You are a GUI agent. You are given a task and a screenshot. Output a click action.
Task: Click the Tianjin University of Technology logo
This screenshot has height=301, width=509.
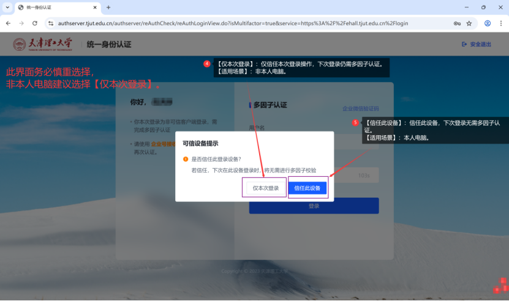[42, 44]
